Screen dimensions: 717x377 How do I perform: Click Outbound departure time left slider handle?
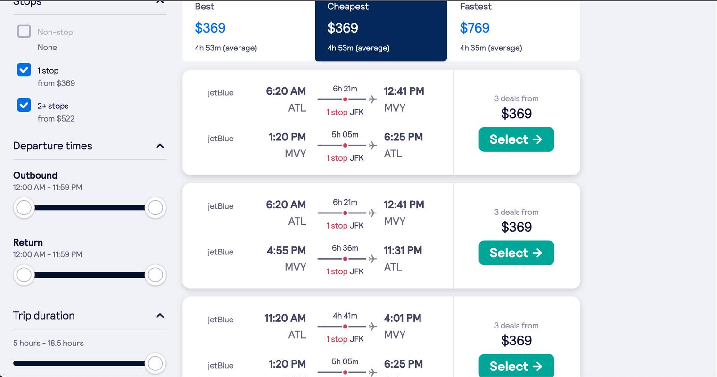(x=24, y=207)
